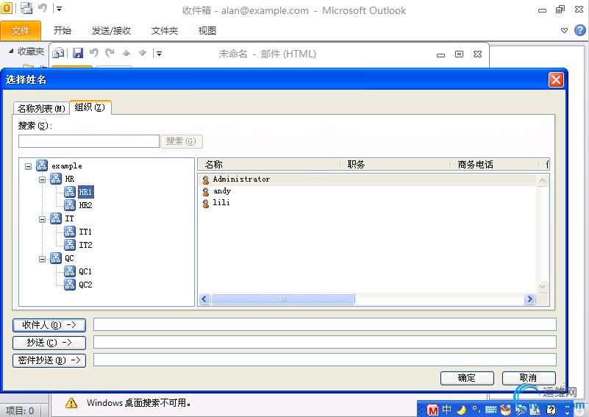Collapse the QC tree node
The image size is (589, 417).
point(42,259)
